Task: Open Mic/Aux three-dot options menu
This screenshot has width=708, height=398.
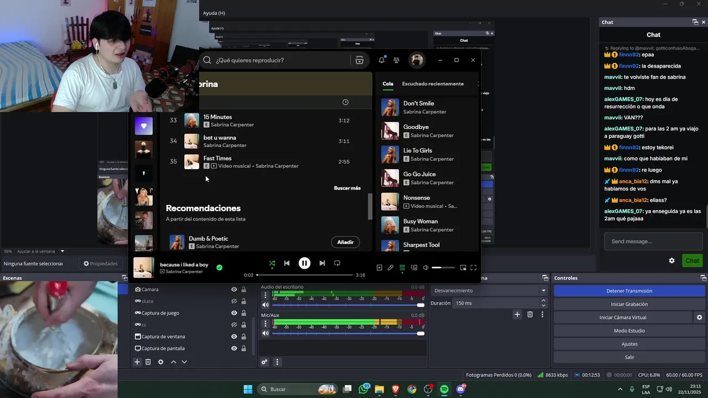Action: (265, 323)
